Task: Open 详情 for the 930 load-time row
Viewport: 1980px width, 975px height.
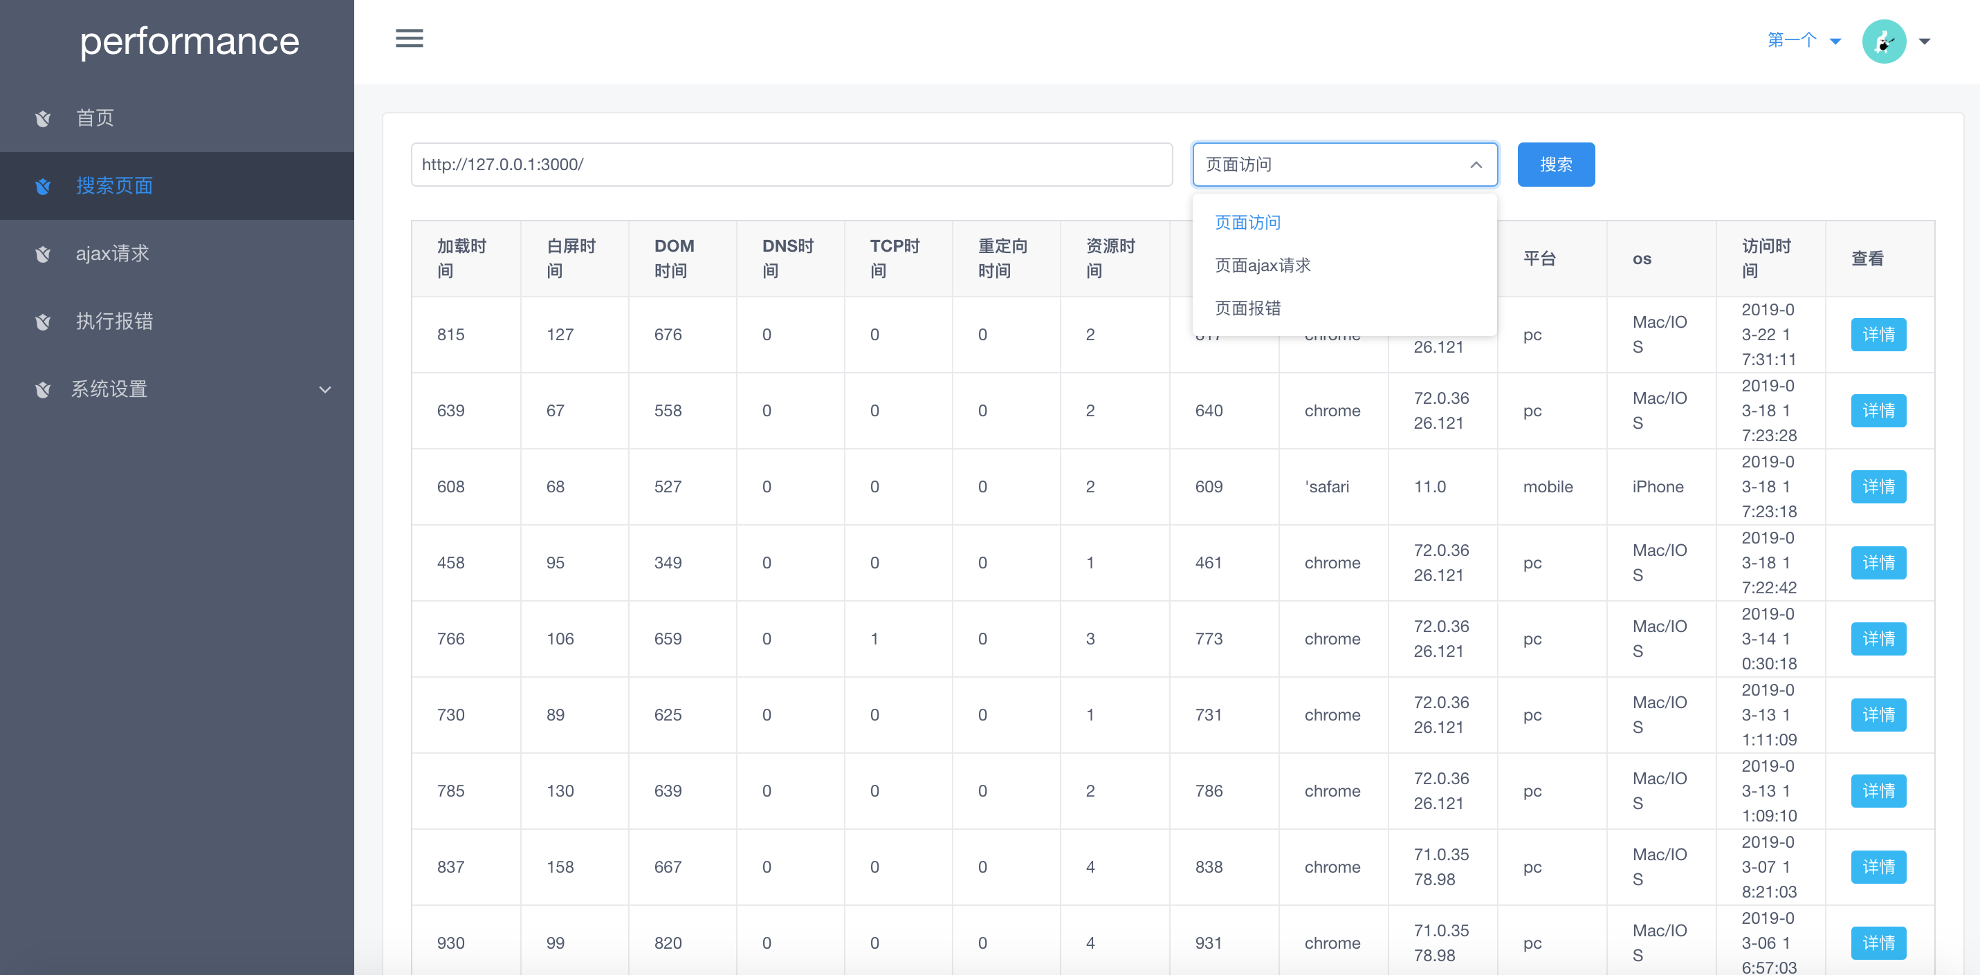Action: tap(1878, 943)
